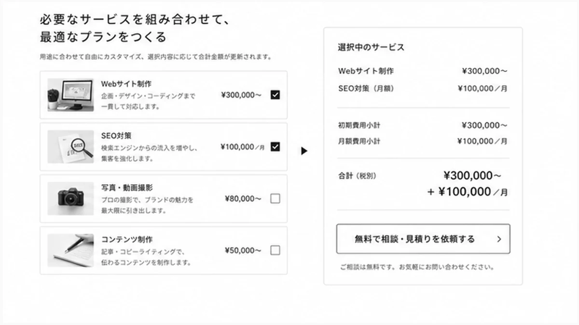Click the pen and paper thumbnail
Image resolution: width=579 pixels, height=325 pixels.
(70, 250)
